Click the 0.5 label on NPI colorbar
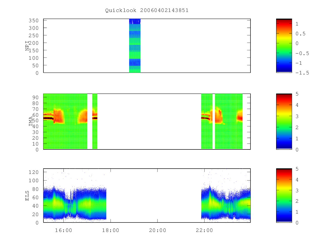 point(301,34)
